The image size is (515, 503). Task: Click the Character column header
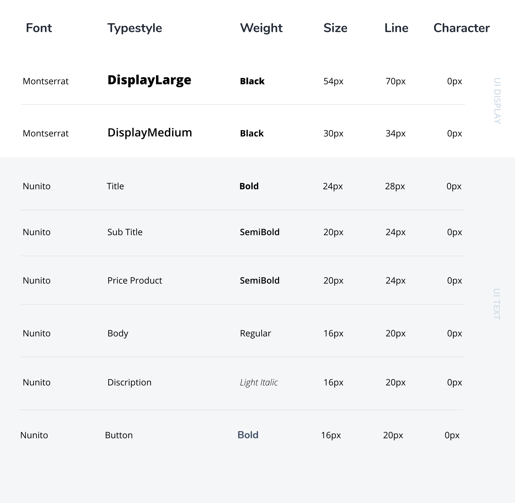point(461,28)
